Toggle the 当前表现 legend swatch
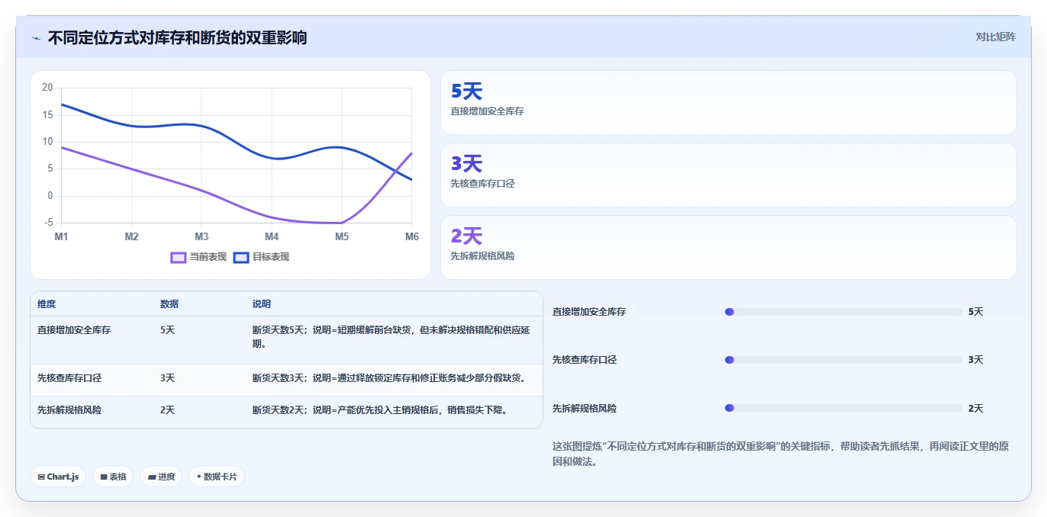1047x517 pixels. 179,257
